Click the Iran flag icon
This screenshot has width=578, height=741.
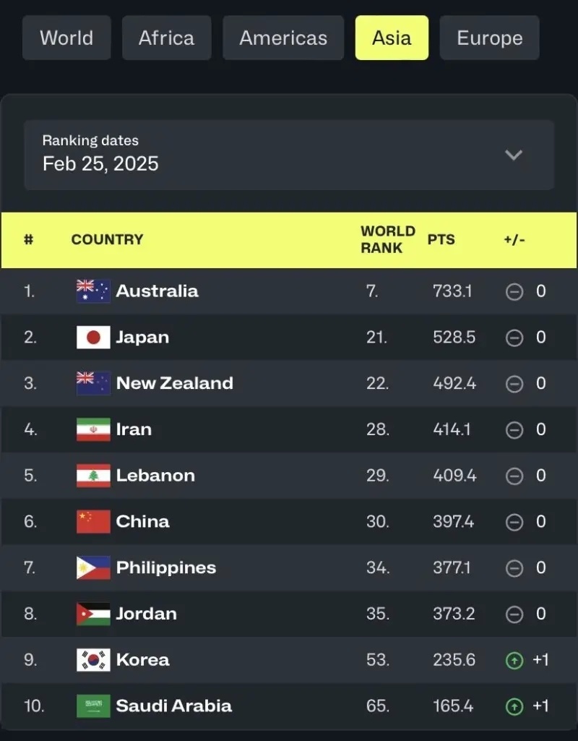(93, 429)
